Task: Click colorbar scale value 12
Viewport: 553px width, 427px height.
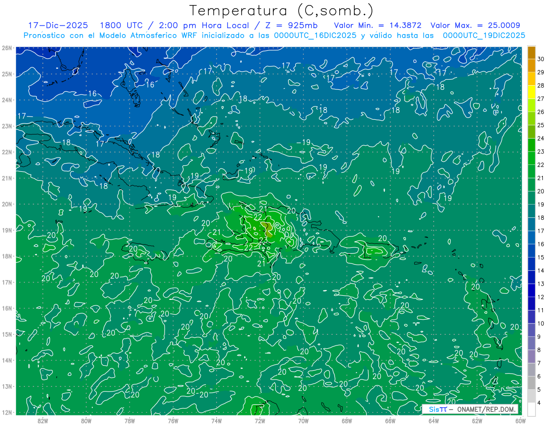Action: point(541,297)
